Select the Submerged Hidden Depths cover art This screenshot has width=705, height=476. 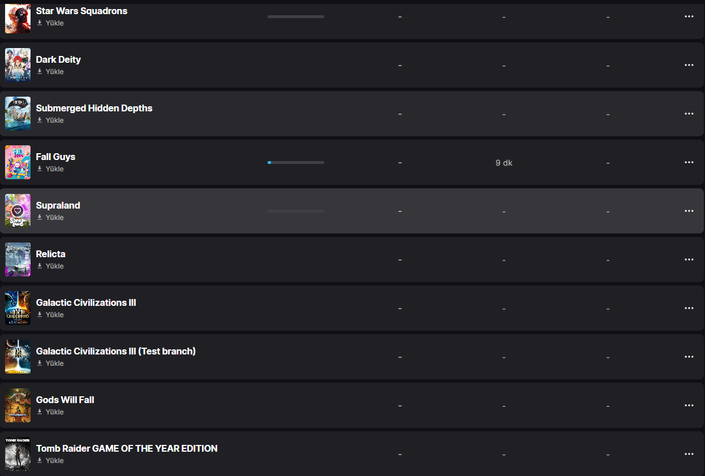tap(18, 114)
